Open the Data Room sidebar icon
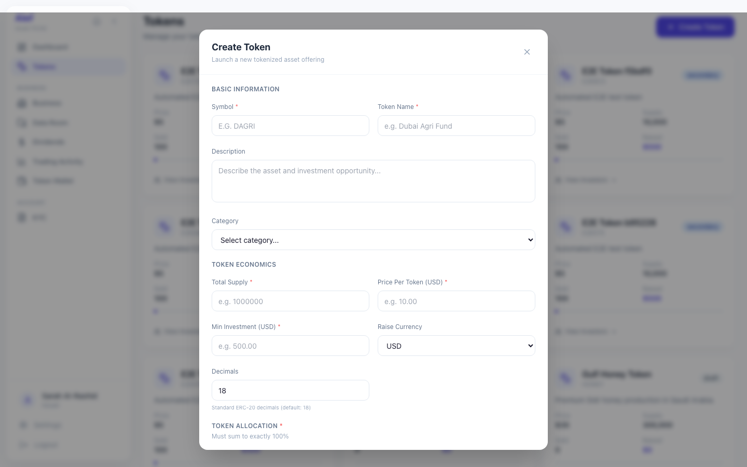 point(21,122)
